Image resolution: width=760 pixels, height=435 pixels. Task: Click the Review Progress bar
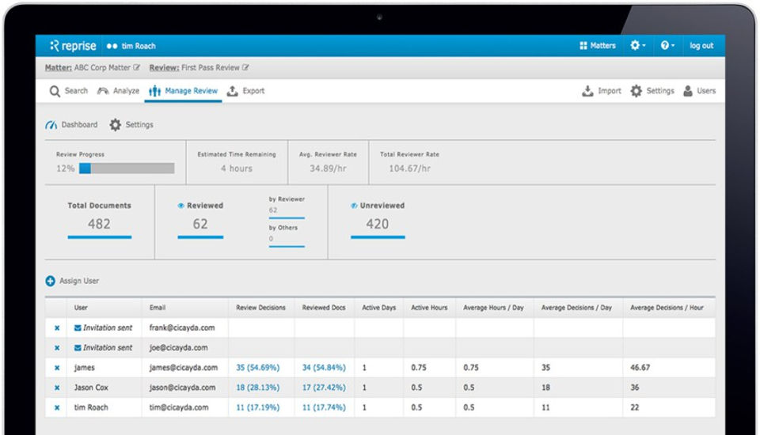click(x=127, y=168)
